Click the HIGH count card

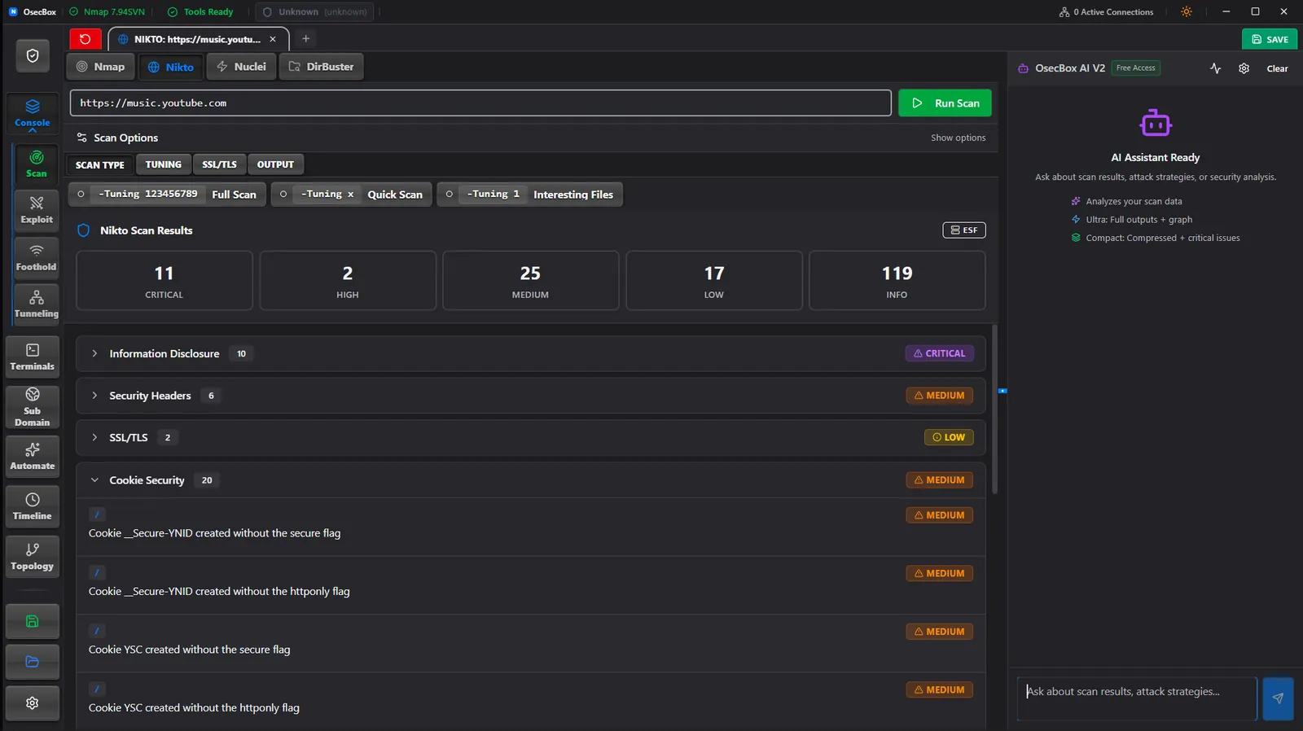(x=348, y=281)
